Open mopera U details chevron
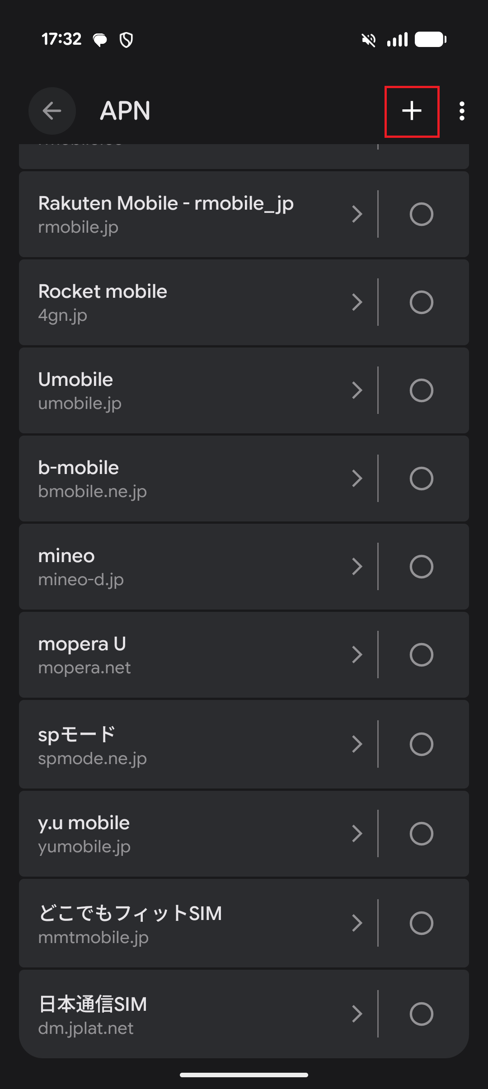Screen dimensions: 488x1089 coord(357,655)
